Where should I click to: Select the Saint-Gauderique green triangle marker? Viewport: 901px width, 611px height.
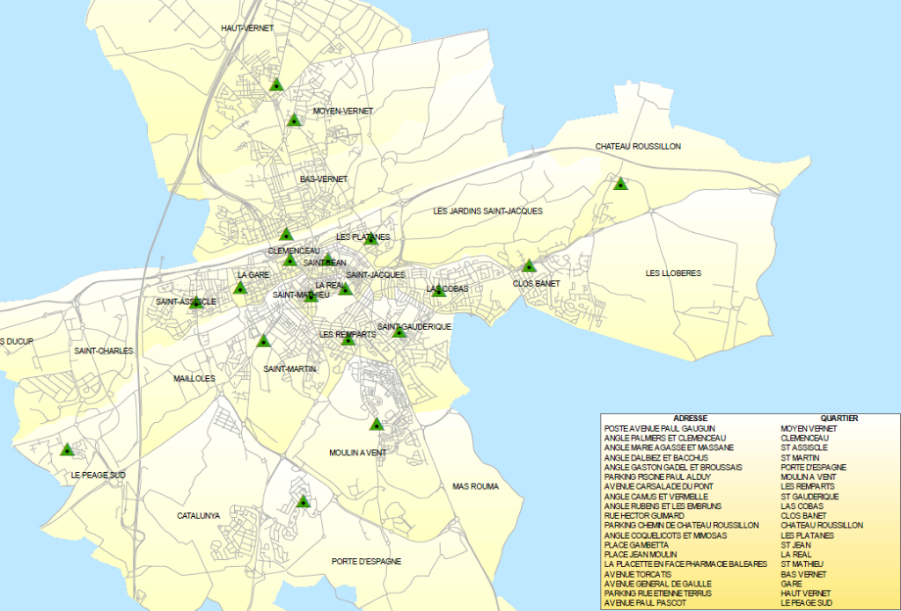[x=399, y=331]
